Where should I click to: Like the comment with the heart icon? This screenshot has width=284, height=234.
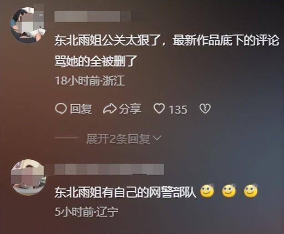159,109
